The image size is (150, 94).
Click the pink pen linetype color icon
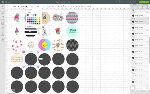[19, 7]
